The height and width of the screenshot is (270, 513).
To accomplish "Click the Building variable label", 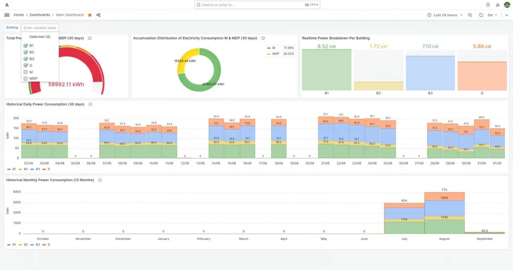I will pos(12,28).
